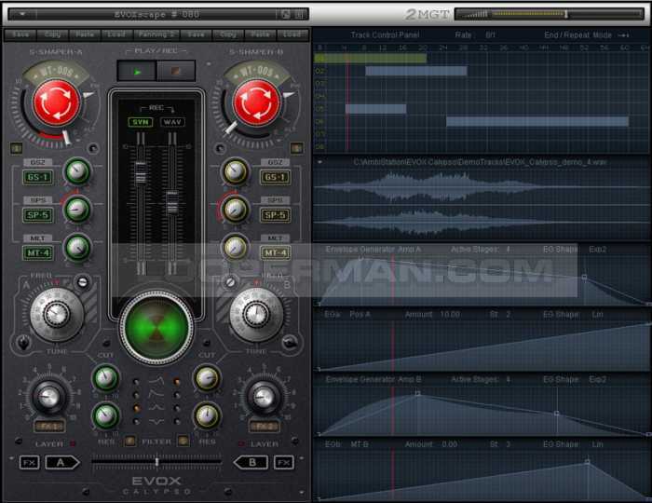Viewport: 652px width, 503px height.
Task: Click the square filter button beside right RES
Action: tap(183, 442)
